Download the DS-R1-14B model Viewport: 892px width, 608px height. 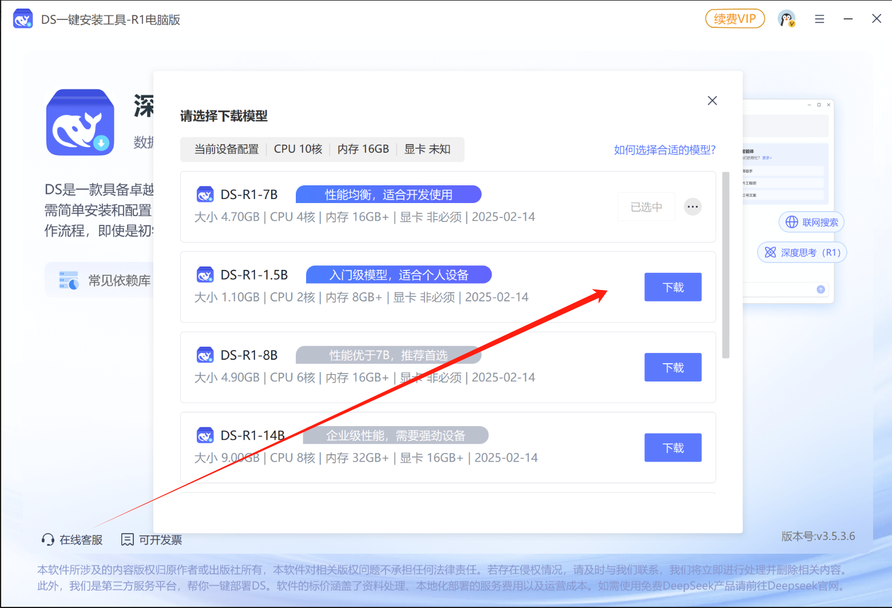(673, 447)
